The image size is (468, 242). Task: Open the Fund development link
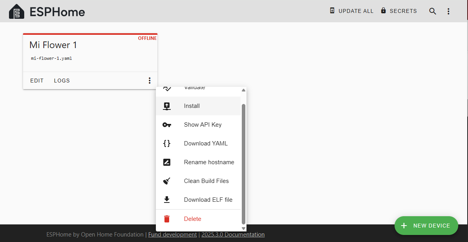(173, 235)
